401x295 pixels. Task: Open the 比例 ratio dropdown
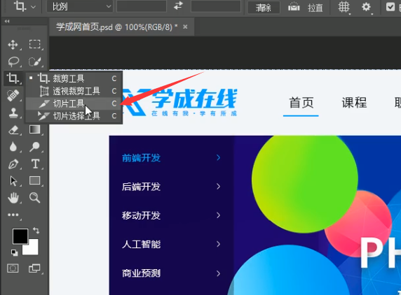pos(80,6)
